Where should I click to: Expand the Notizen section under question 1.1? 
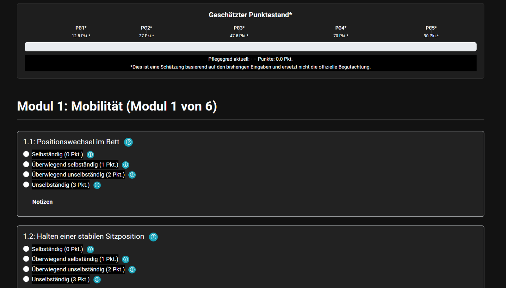(x=42, y=202)
